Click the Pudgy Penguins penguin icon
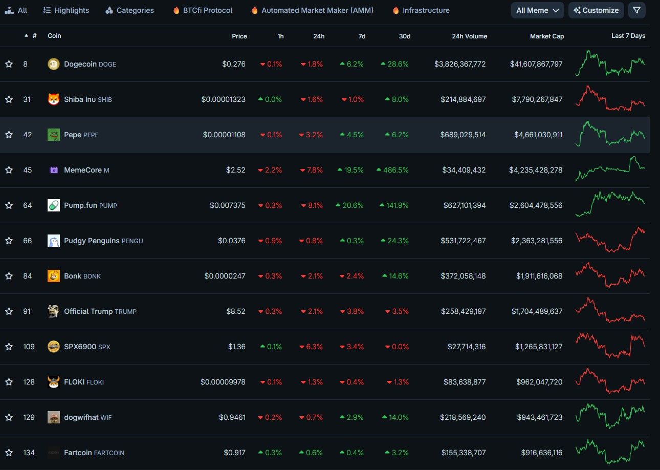Image resolution: width=660 pixels, height=470 pixels. pos(53,241)
